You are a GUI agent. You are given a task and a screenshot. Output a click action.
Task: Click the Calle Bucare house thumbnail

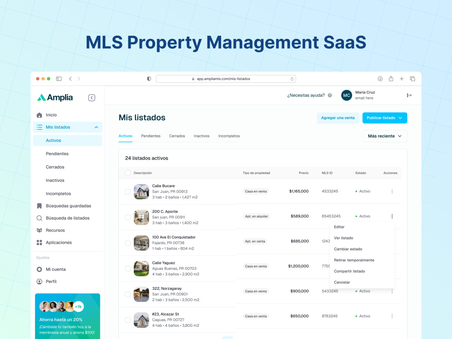[x=141, y=192]
